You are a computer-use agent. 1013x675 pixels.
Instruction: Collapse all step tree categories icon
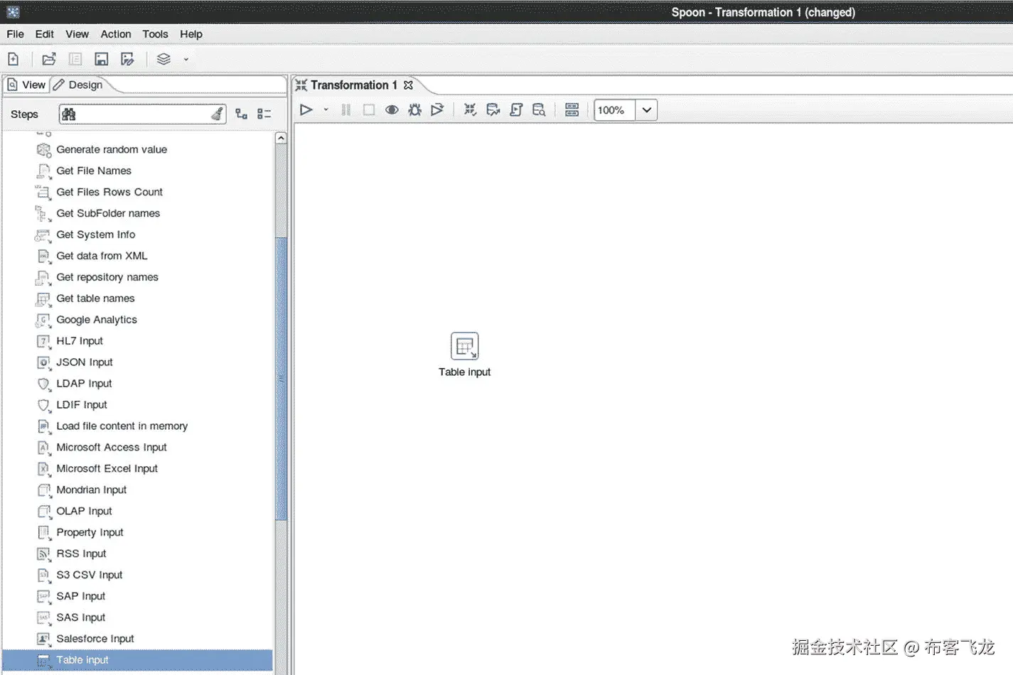tap(264, 114)
